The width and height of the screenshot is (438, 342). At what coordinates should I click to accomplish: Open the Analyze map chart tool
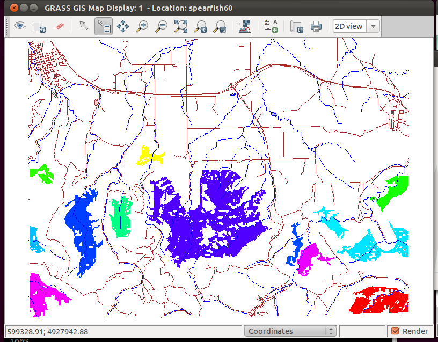(245, 27)
